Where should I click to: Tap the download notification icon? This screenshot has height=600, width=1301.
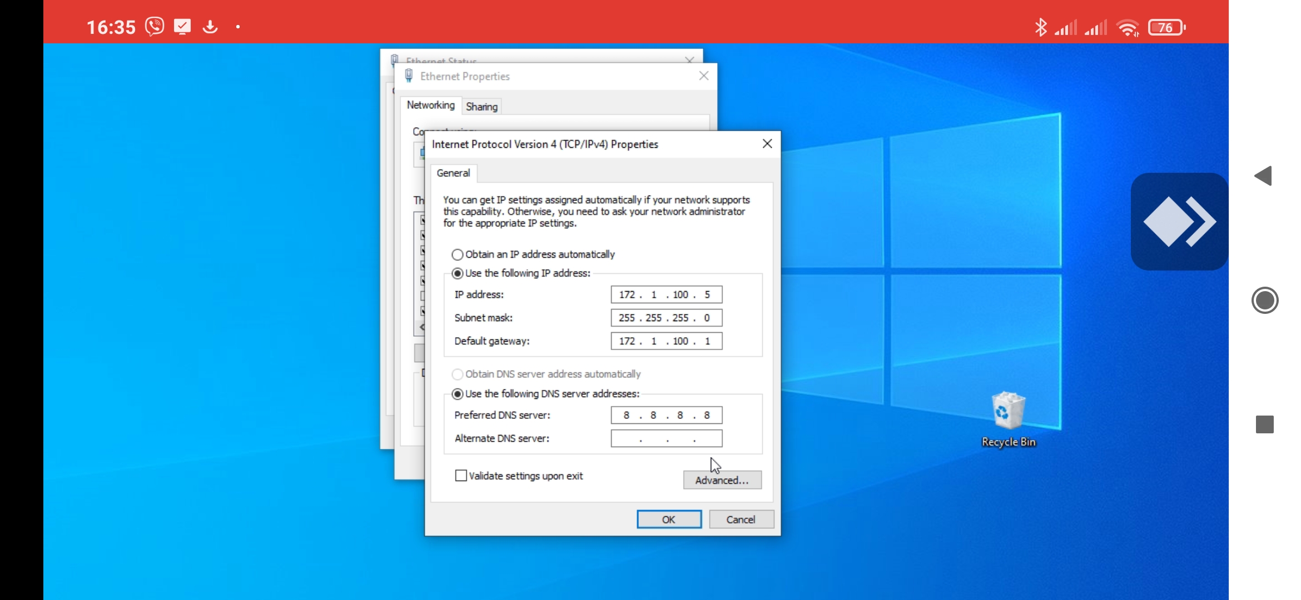[210, 27]
